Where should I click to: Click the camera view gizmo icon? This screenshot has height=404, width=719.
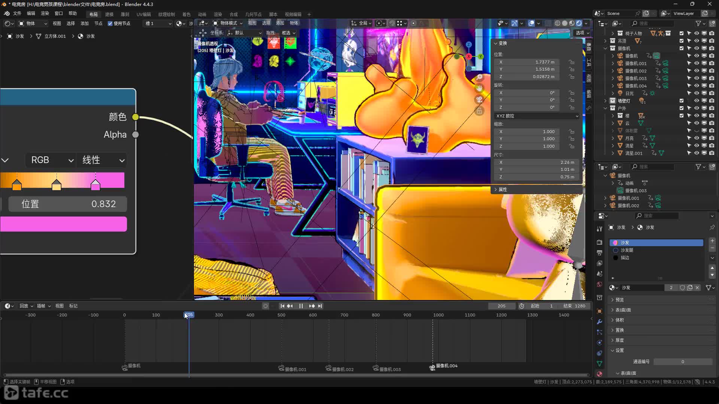click(479, 100)
